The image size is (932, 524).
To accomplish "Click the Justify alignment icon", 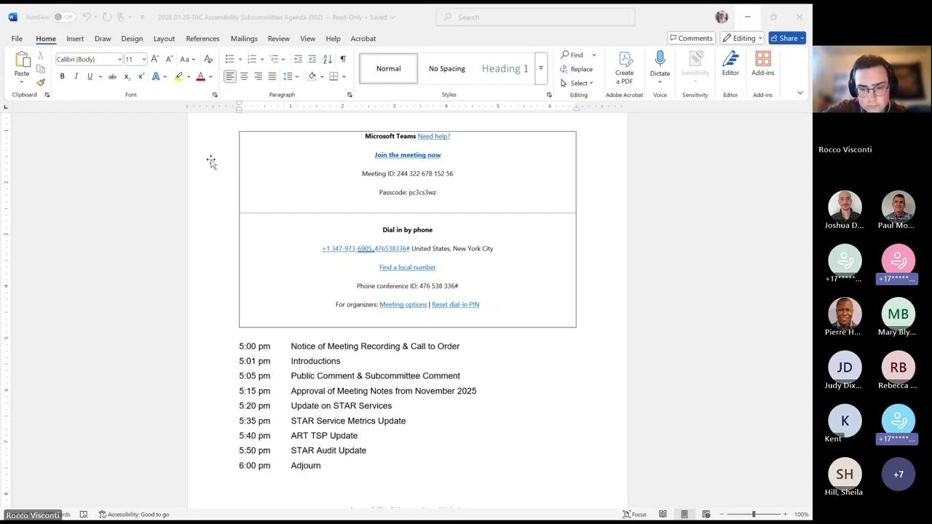I will click(x=272, y=76).
